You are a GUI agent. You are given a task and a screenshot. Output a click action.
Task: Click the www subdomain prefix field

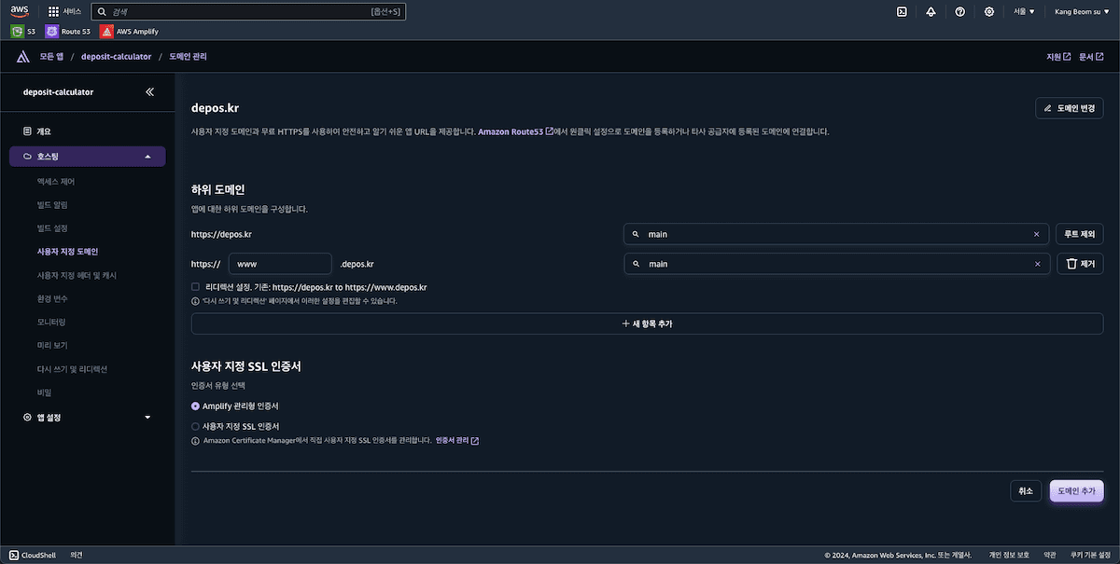click(x=280, y=265)
